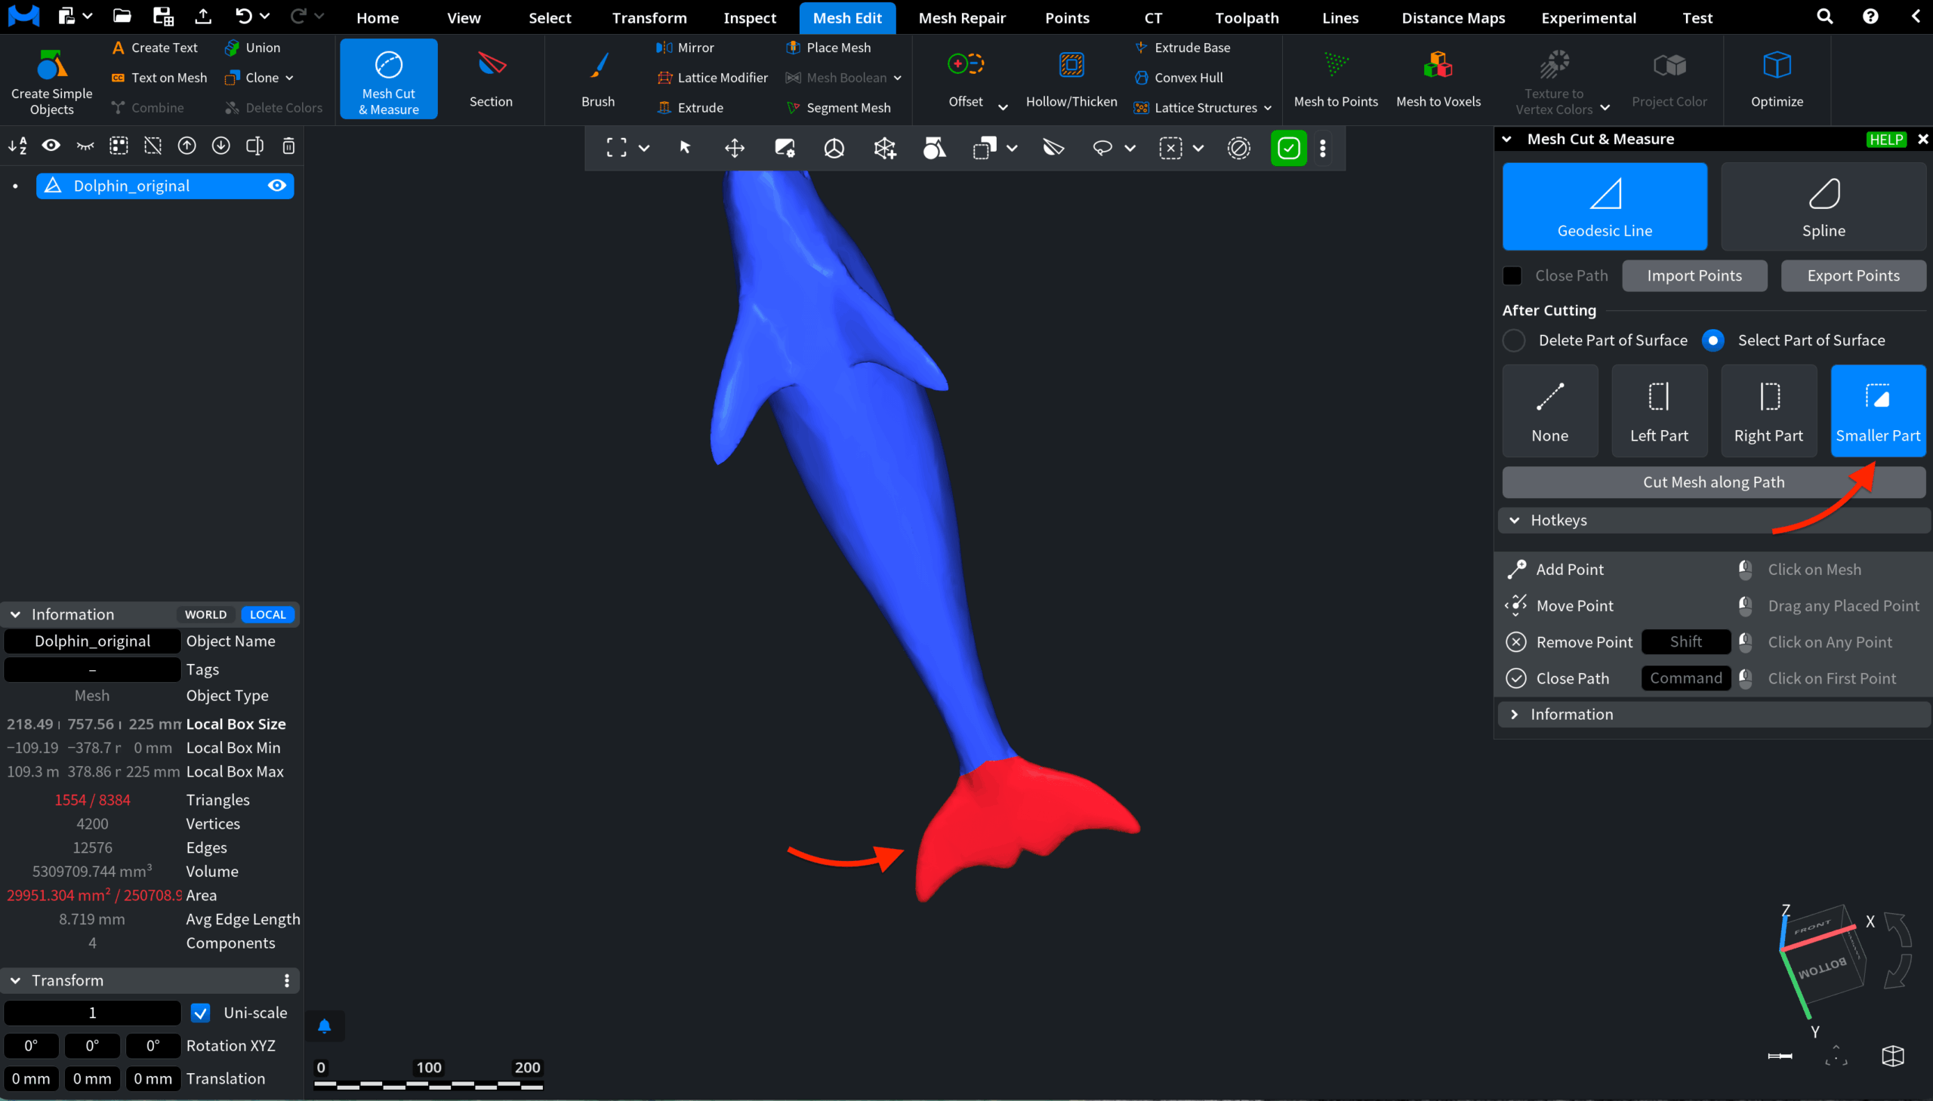Enable the Close Path checkbox

tap(1512, 276)
